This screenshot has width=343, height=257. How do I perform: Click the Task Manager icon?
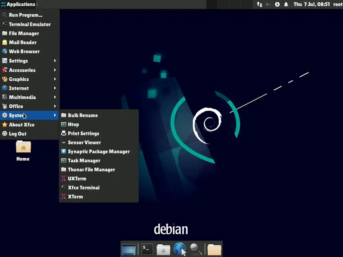(64, 160)
